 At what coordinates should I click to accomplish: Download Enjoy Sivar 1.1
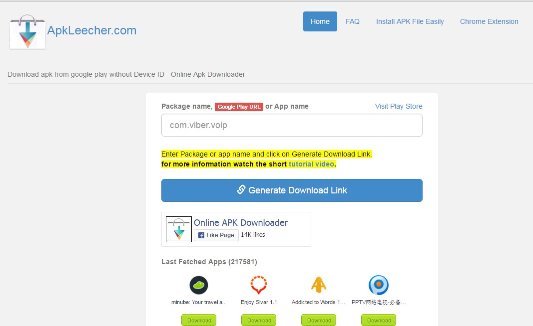click(259, 320)
